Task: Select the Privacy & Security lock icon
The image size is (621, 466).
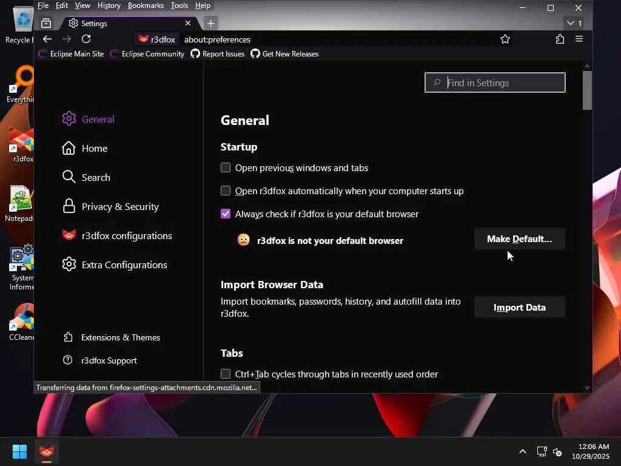Action: tap(69, 206)
